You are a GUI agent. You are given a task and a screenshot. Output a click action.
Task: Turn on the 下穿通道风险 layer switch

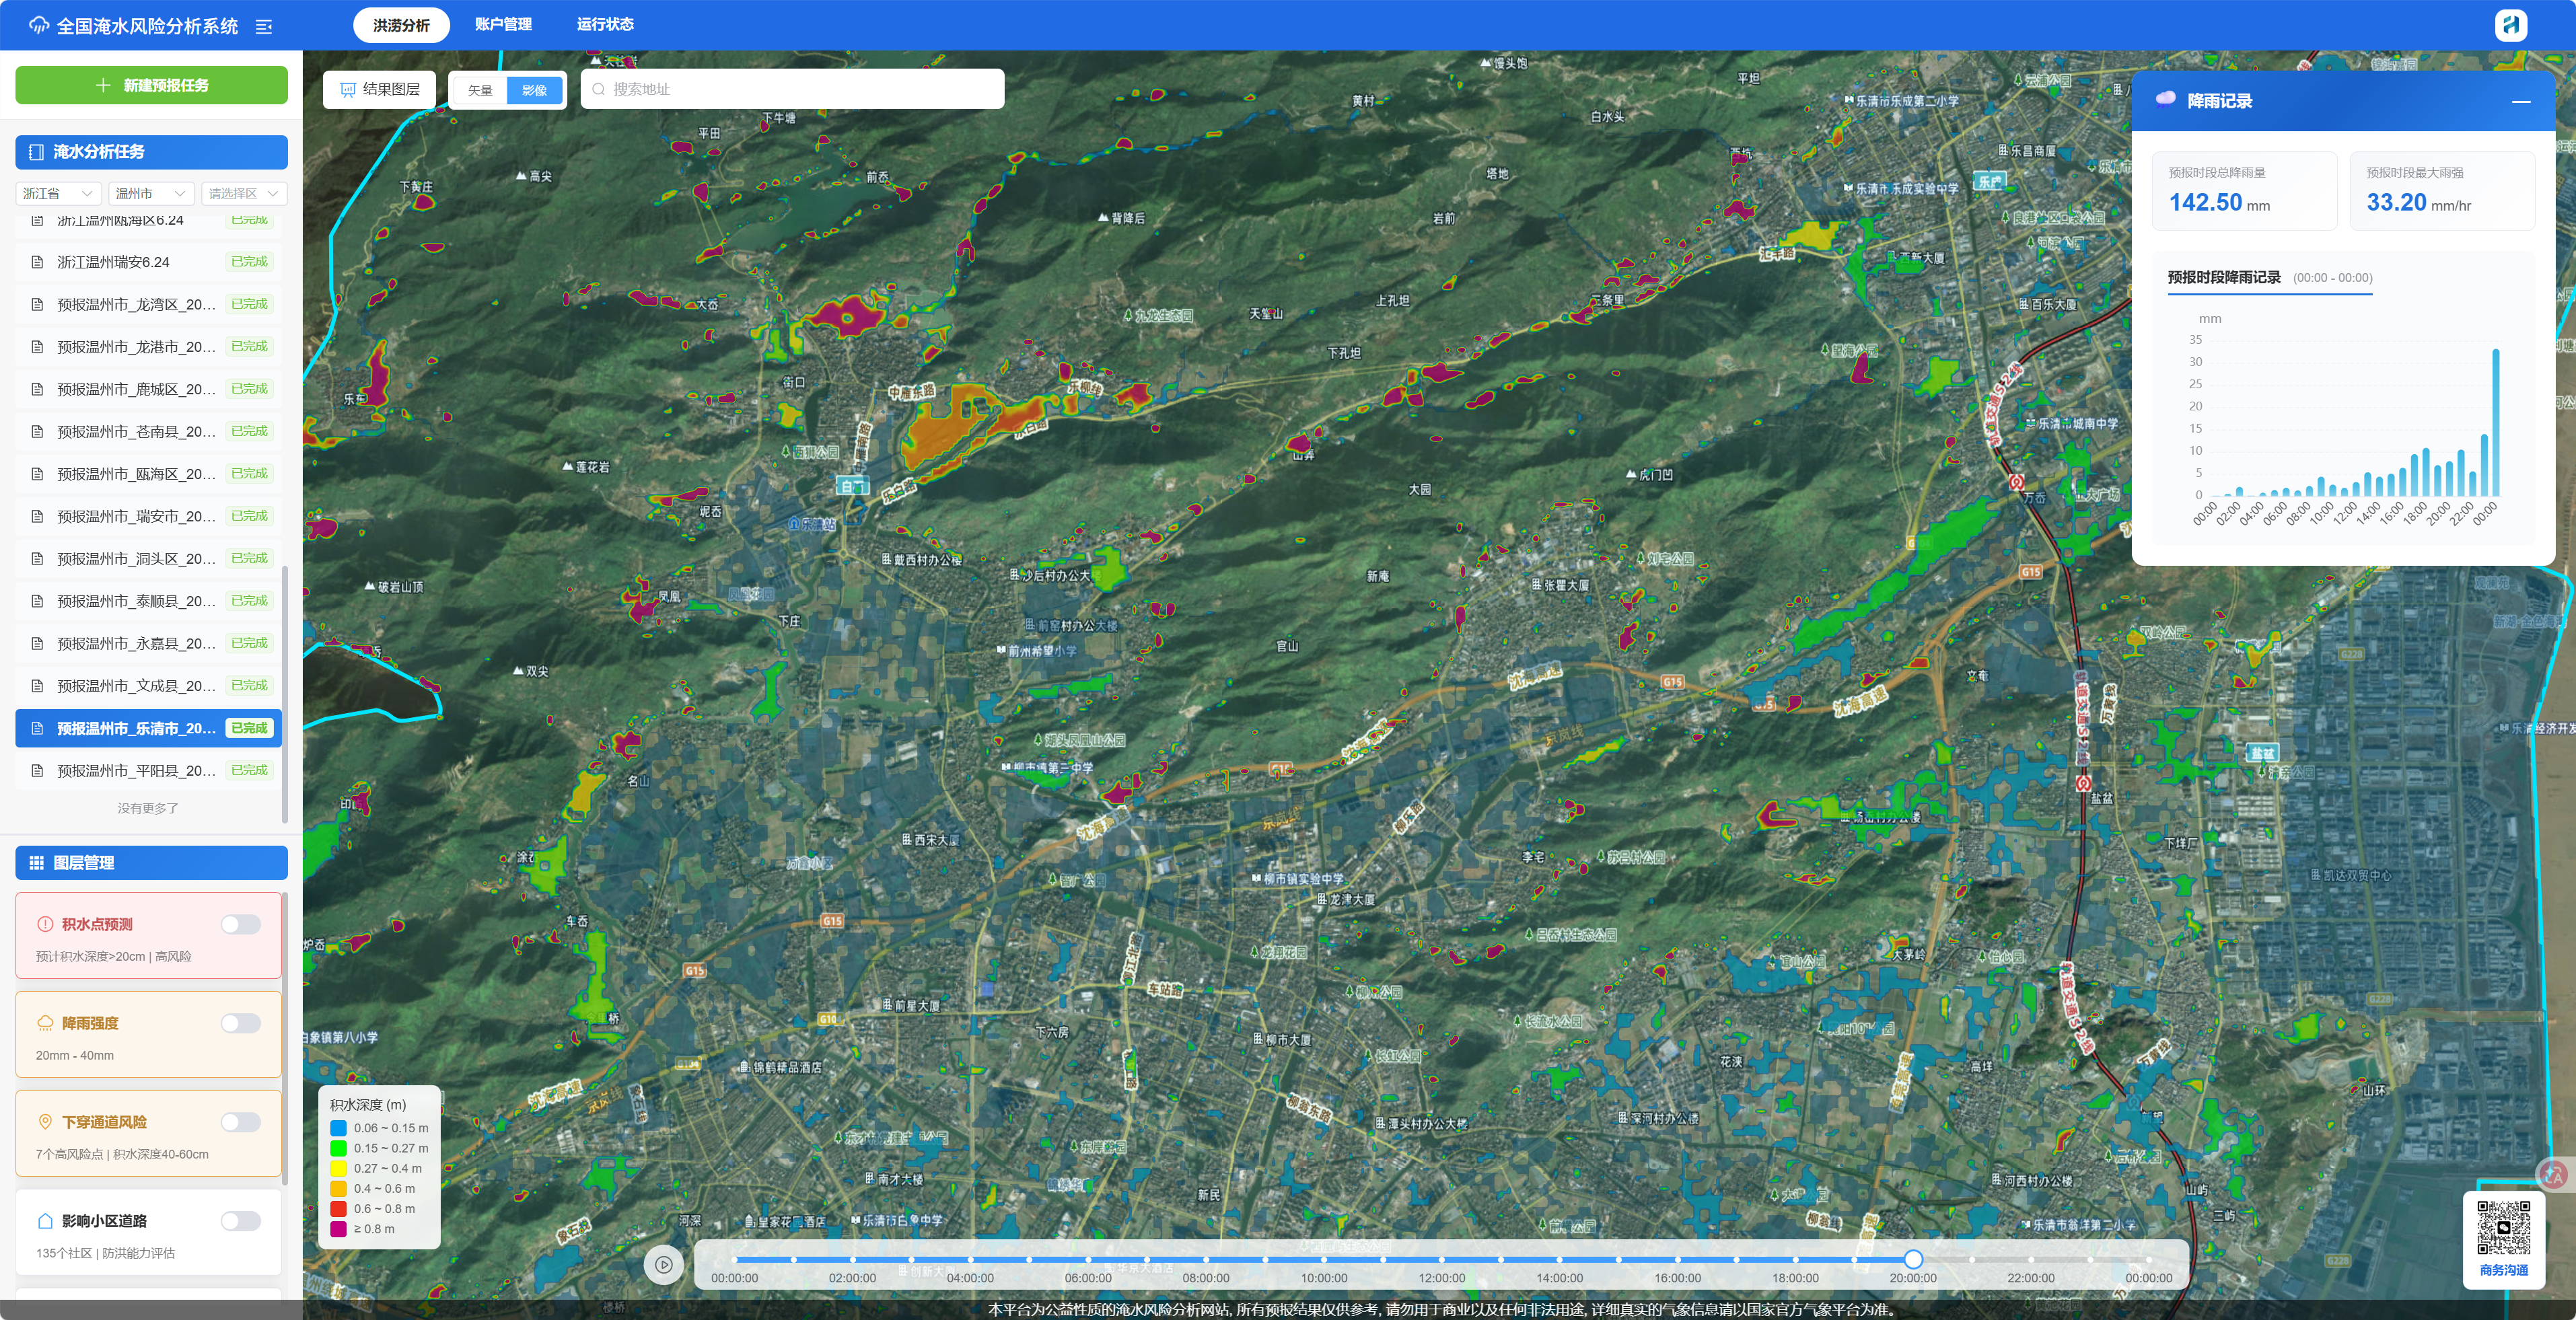point(241,1122)
